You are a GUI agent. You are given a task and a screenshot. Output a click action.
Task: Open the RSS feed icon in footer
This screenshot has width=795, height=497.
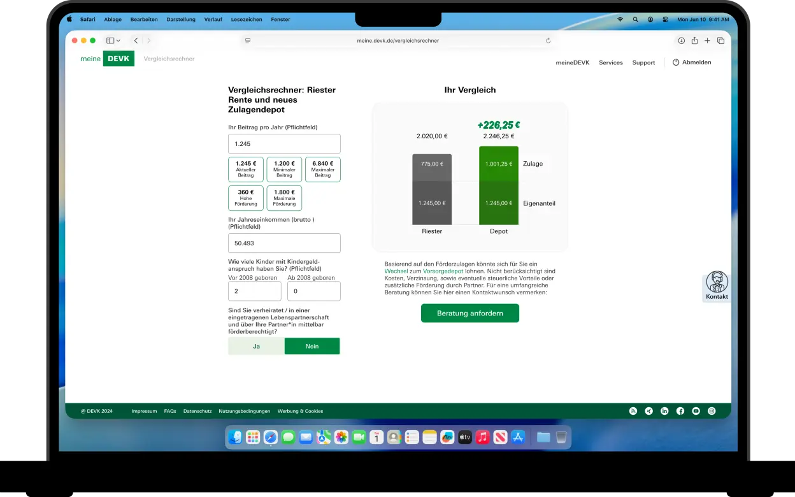click(x=633, y=411)
